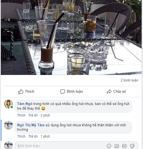This screenshot has height=149, width=143.
Task: Click the Chia sẻ share arrow icon
Action: coord(109,92)
